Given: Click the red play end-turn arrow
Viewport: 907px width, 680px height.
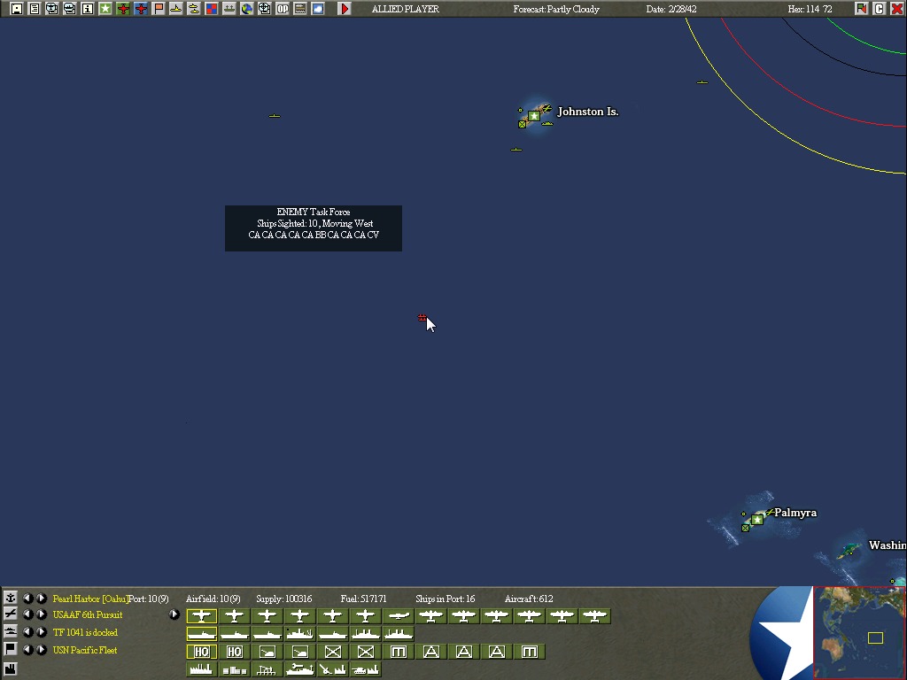Looking at the screenshot, I should point(345,9).
